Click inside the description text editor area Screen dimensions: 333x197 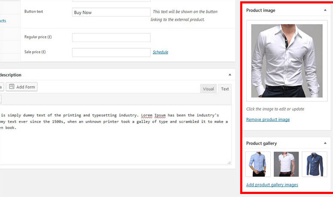click(115, 135)
